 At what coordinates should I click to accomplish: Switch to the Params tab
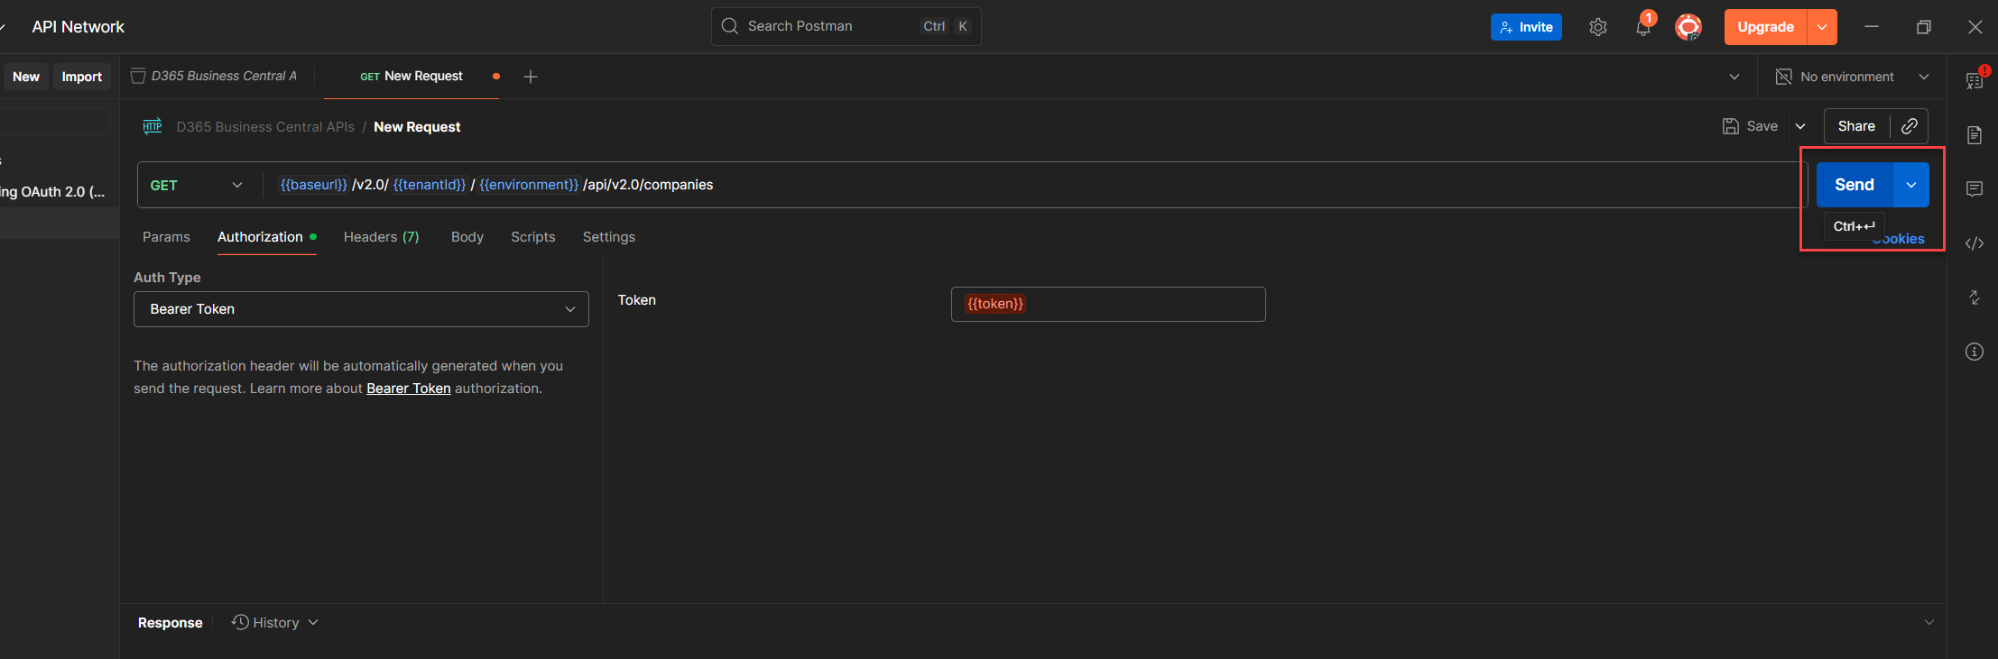tap(166, 237)
